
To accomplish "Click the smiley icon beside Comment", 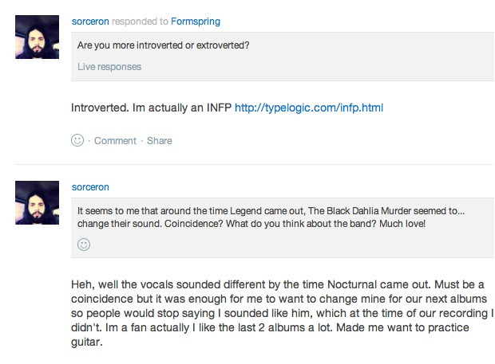I will [78, 140].
